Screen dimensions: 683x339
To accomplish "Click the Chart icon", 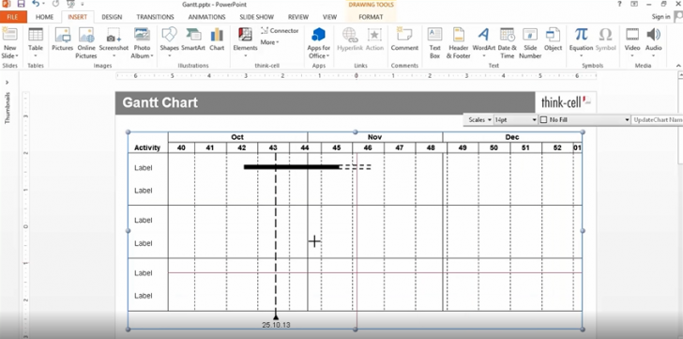I will (217, 39).
